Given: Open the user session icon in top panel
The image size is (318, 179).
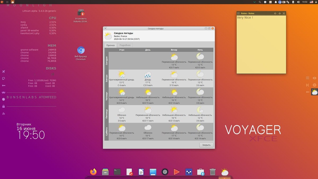Looking at the screenshot, I should (316, 2).
